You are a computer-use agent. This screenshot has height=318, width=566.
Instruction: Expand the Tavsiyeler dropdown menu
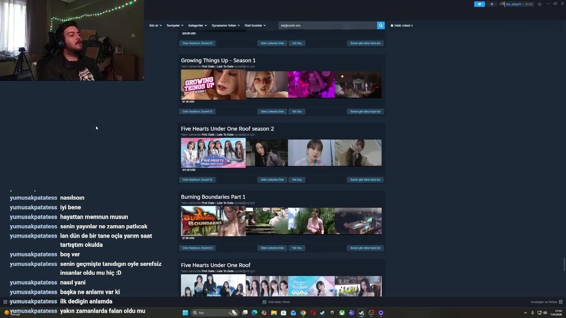pos(175,26)
